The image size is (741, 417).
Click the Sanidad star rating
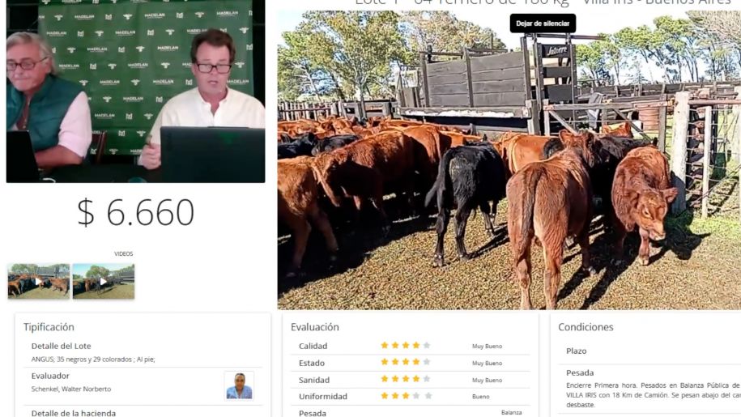(x=406, y=379)
